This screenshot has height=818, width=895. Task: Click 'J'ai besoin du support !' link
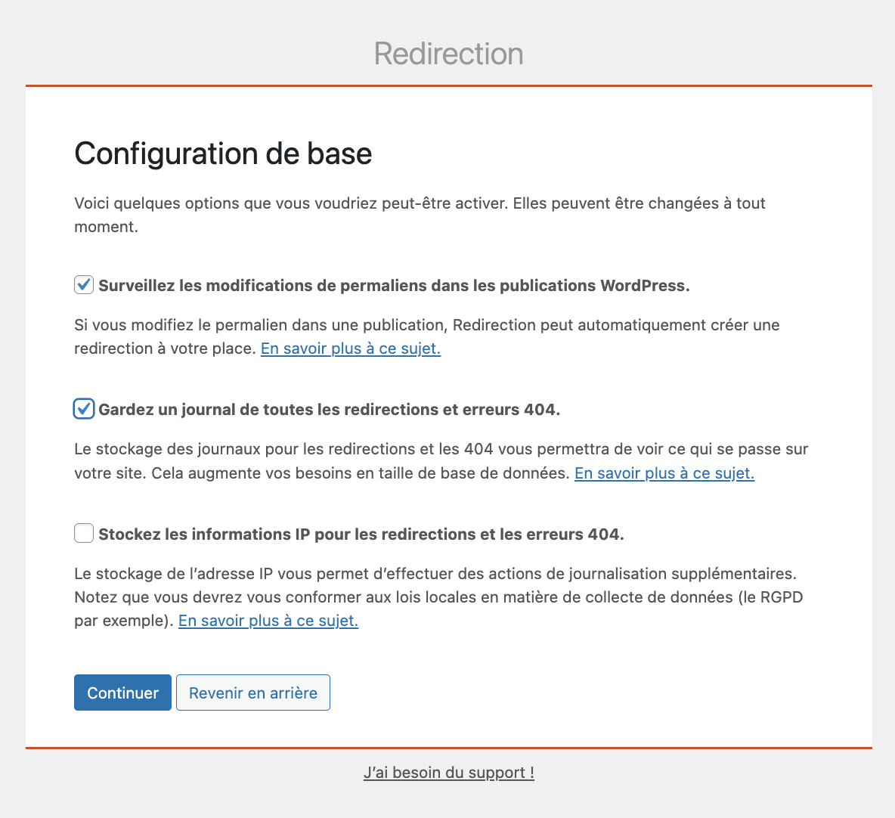448,772
